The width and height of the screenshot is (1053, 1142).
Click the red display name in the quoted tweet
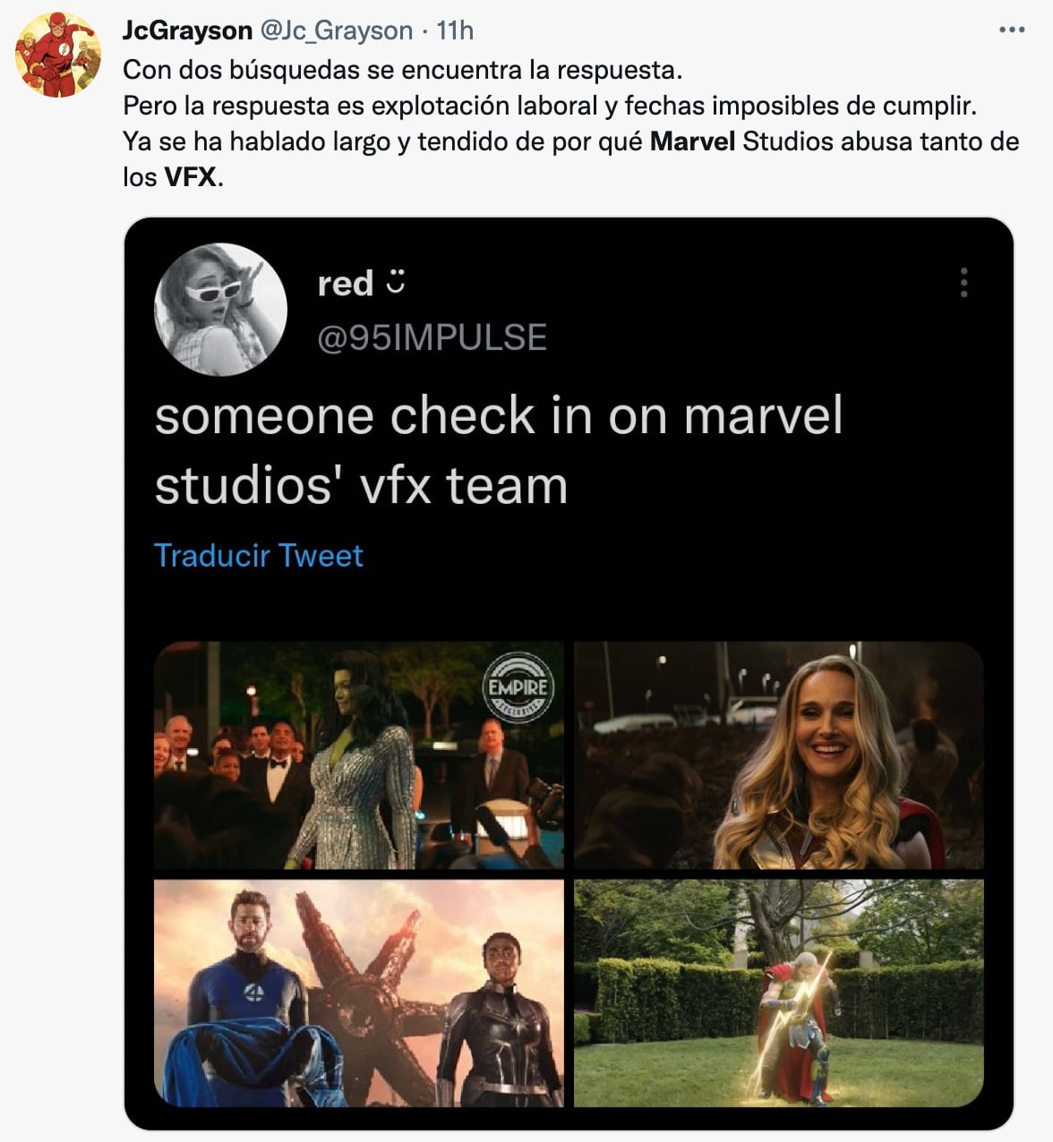[x=347, y=283]
